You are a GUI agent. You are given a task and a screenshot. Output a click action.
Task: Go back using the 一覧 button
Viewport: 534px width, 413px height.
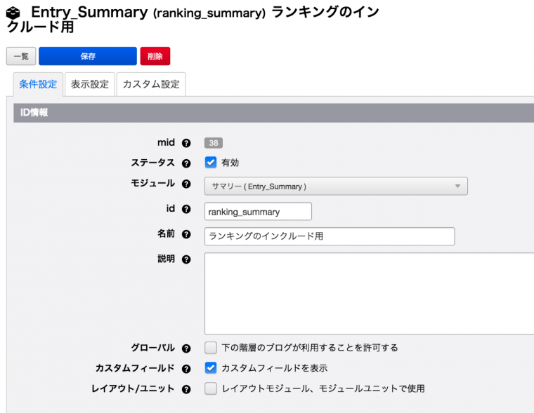pos(21,57)
